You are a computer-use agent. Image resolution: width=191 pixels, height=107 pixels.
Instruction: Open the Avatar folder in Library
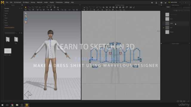6,13
